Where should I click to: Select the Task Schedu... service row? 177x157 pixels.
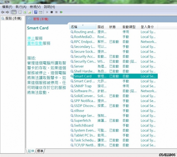tap(114, 140)
